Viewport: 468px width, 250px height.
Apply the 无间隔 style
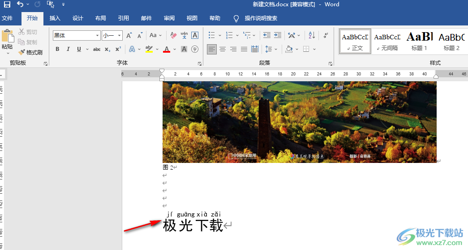tap(387, 42)
